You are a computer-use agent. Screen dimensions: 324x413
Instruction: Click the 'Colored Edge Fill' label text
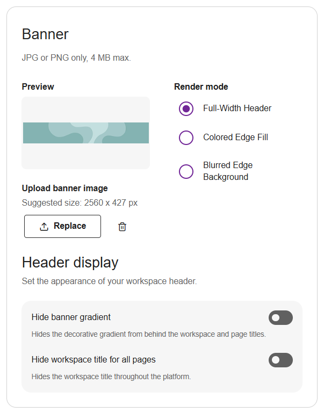pyautogui.click(x=235, y=137)
